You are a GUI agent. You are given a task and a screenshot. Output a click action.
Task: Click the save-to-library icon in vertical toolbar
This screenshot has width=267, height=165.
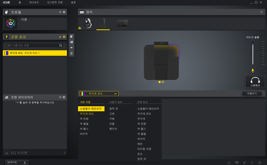pyautogui.click(x=72, y=42)
